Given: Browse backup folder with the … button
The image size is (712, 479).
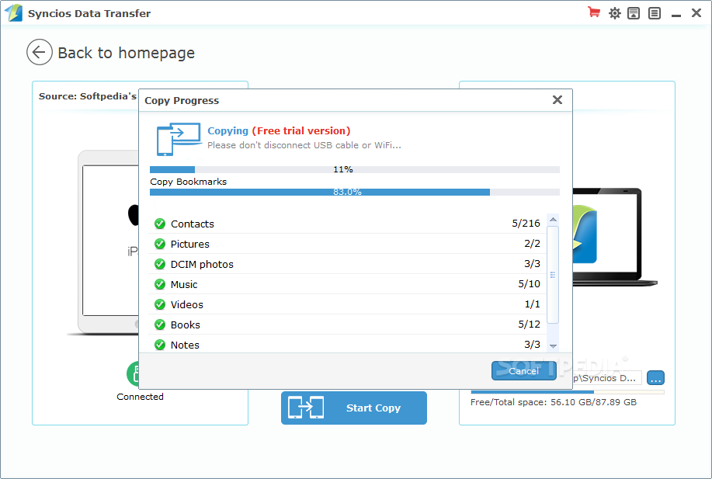Looking at the screenshot, I should click(x=655, y=378).
